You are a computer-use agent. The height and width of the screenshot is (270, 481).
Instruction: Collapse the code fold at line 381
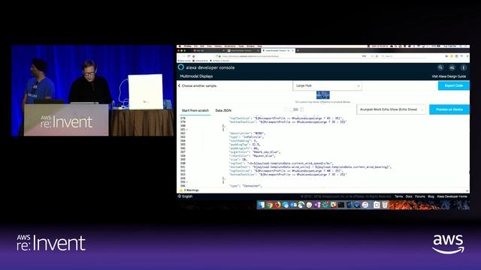[187, 130]
